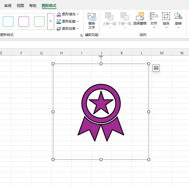Expand the 下移一层 dropdown chevron
This screenshot has height=186, width=189.
(125, 28)
